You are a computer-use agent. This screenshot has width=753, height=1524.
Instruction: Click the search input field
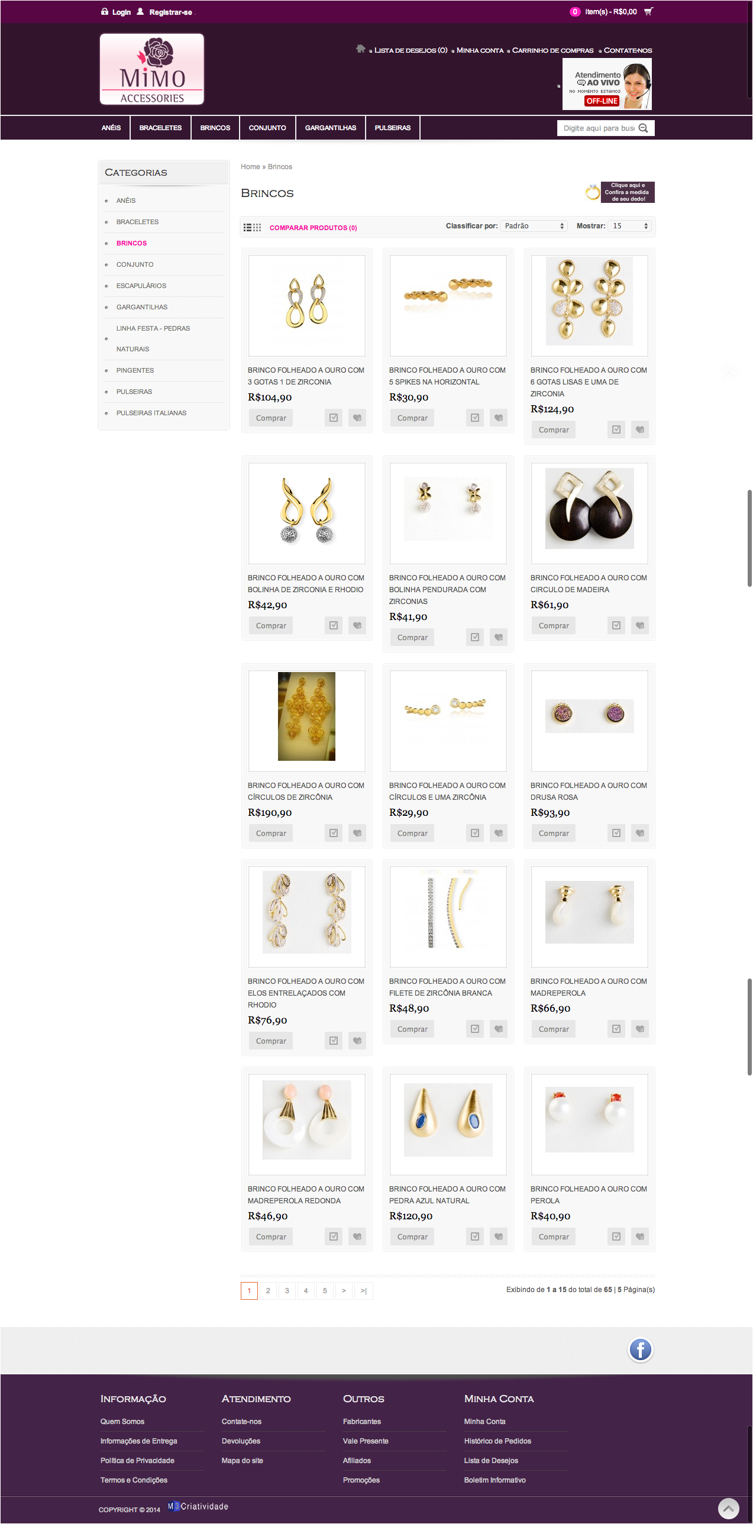click(x=599, y=128)
